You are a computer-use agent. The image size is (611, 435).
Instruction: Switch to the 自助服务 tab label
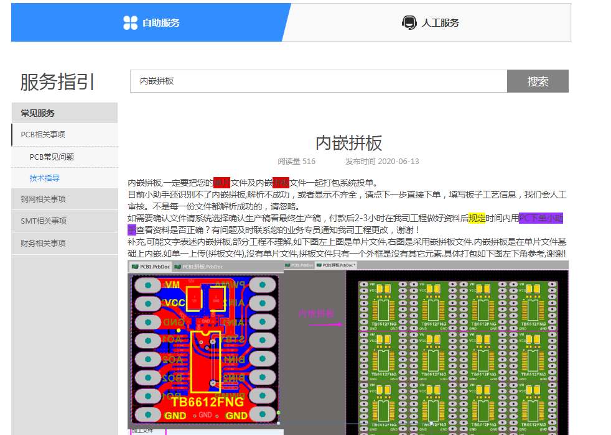pos(161,23)
